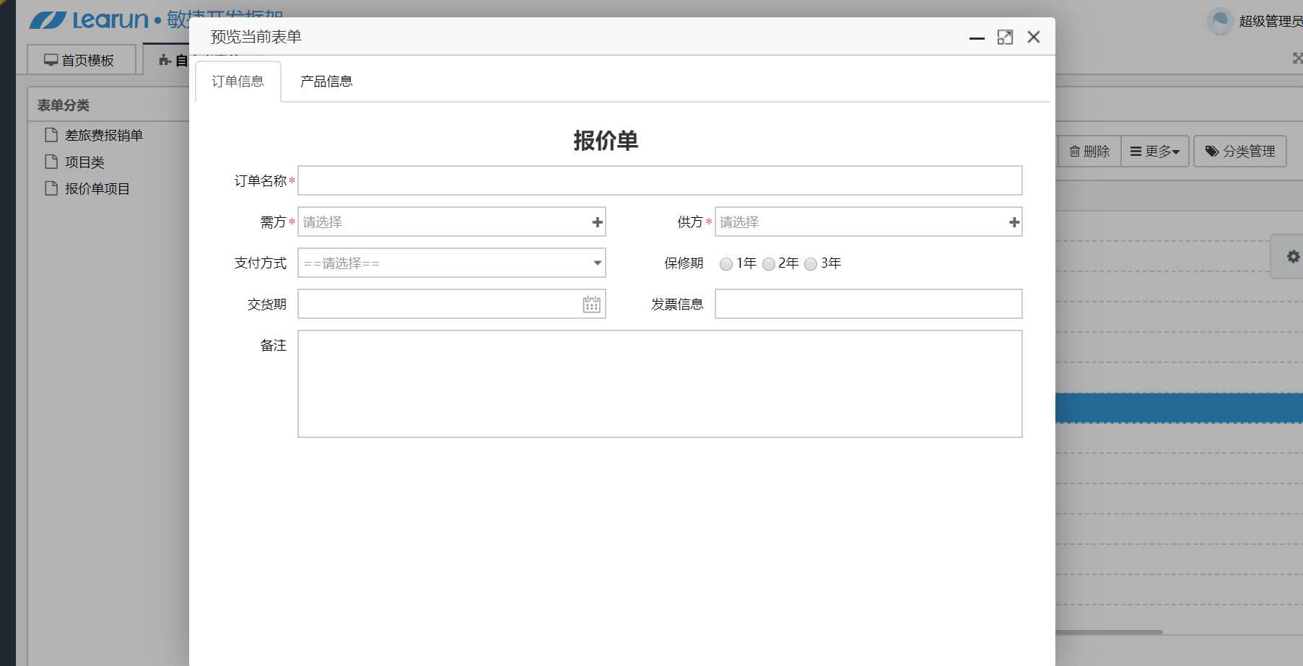
Task: Click inside the 备注 text area
Action: coord(660,384)
